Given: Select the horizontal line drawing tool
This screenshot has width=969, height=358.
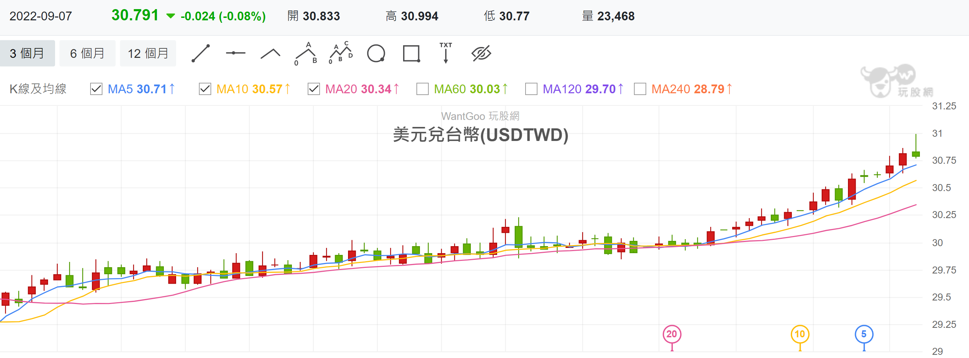Looking at the screenshot, I should click(x=235, y=53).
